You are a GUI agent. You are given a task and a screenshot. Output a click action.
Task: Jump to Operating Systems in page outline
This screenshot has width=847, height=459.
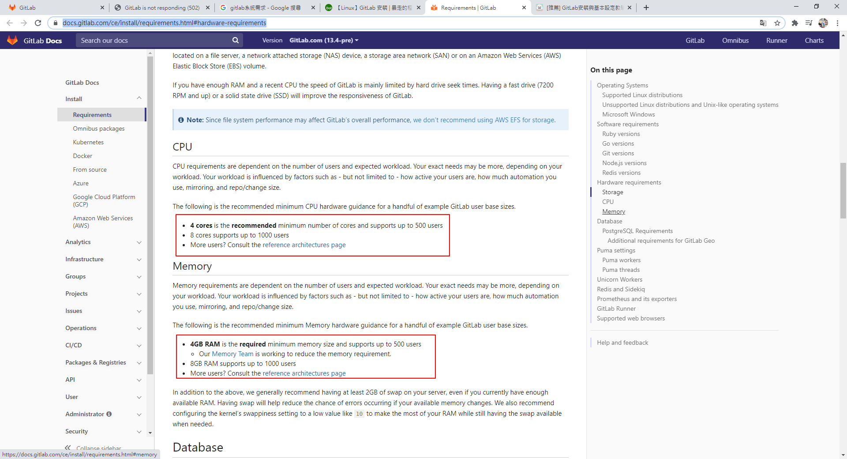622,85
